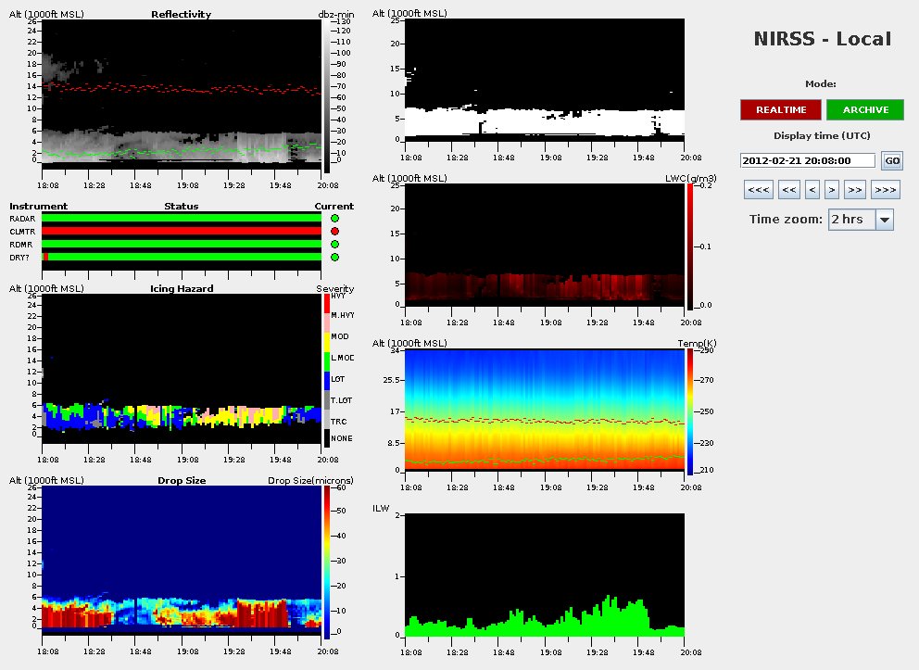
Task: Step back with the triple-left arrow button
Action: (x=758, y=190)
